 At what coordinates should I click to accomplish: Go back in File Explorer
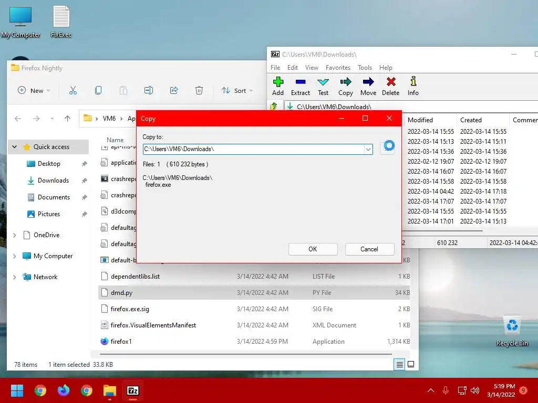(18, 119)
